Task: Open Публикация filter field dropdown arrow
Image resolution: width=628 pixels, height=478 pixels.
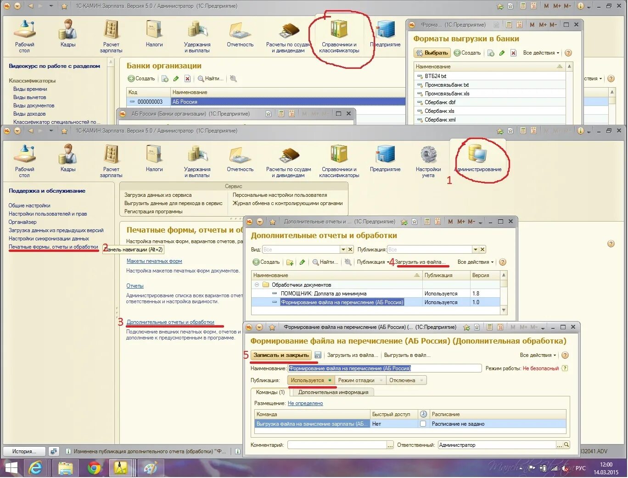Action: tap(475, 250)
